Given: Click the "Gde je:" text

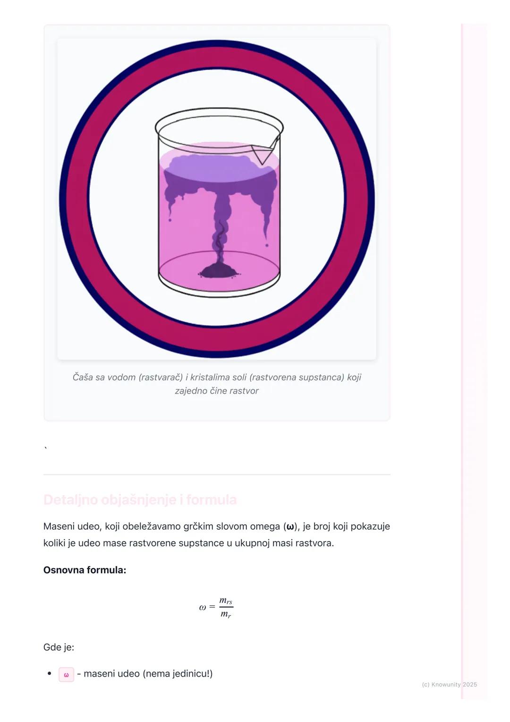Looking at the screenshot, I should [59, 647].
